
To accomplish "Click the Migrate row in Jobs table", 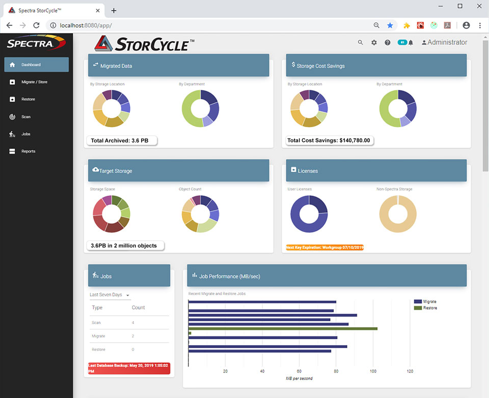I will click(129, 336).
